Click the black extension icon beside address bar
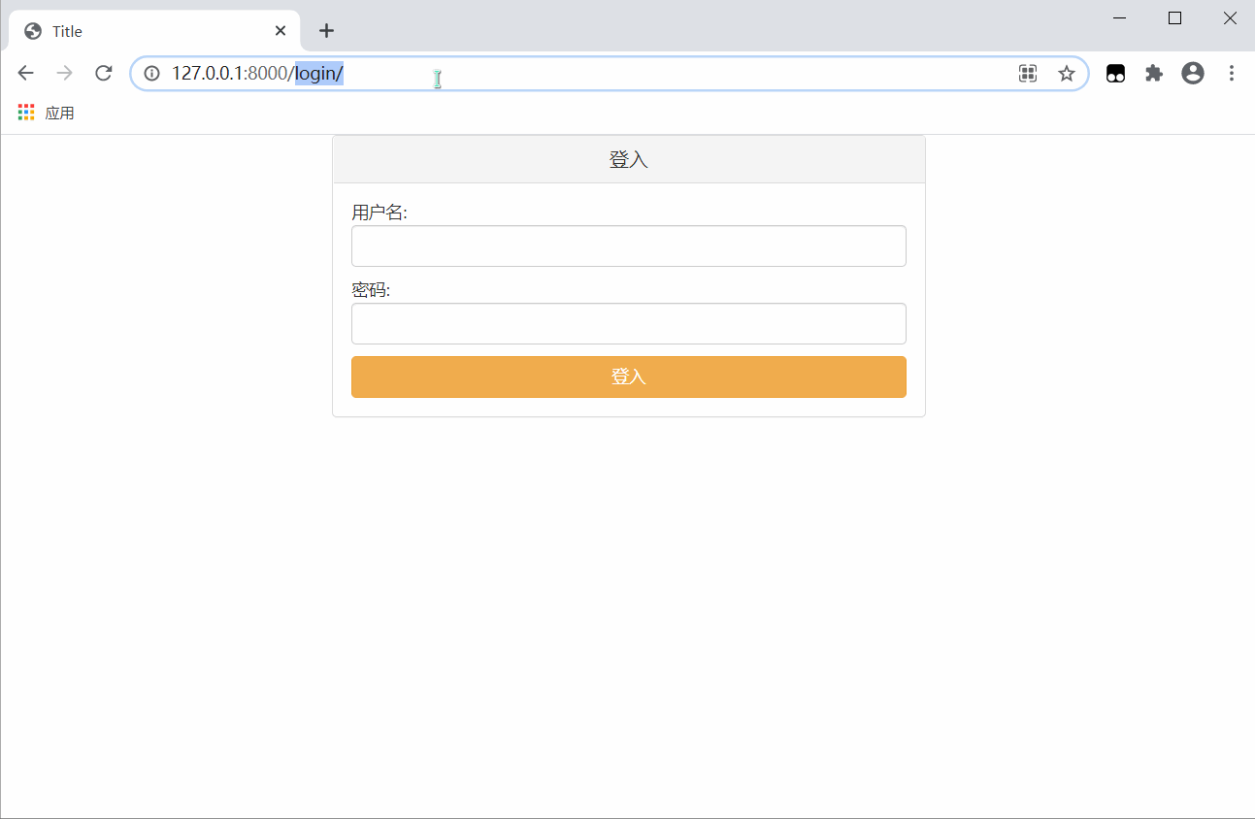This screenshot has height=819, width=1255. click(x=1116, y=74)
